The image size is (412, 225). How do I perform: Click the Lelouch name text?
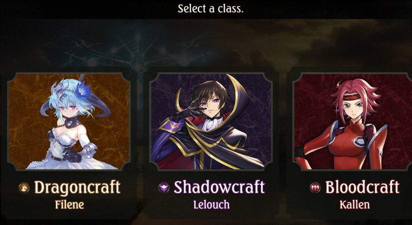(x=211, y=205)
